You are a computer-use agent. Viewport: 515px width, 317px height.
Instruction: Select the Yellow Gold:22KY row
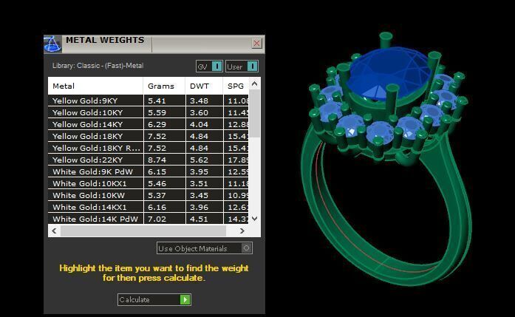point(148,160)
